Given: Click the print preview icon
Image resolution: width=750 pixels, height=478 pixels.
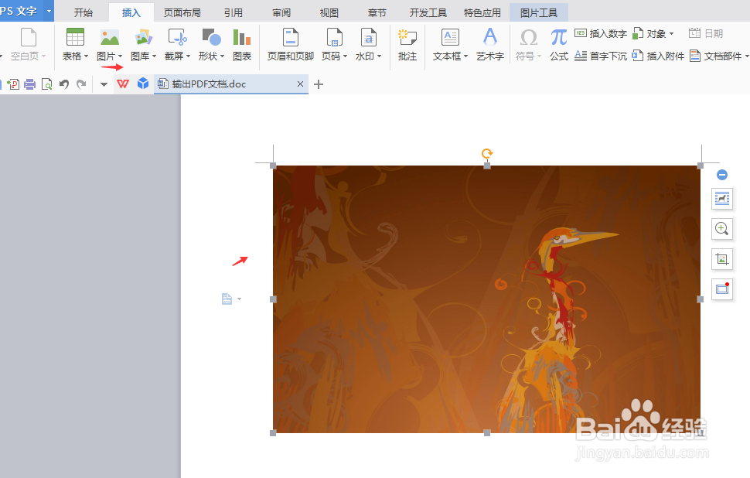Looking at the screenshot, I should (x=47, y=84).
